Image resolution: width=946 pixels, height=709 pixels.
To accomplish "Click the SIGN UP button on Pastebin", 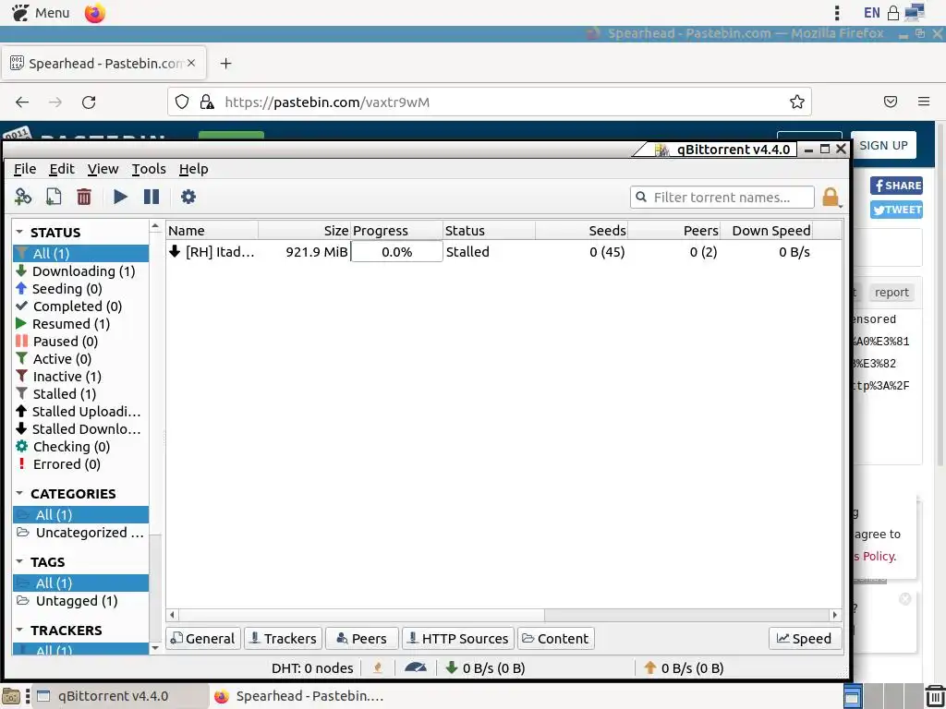I will tap(883, 145).
